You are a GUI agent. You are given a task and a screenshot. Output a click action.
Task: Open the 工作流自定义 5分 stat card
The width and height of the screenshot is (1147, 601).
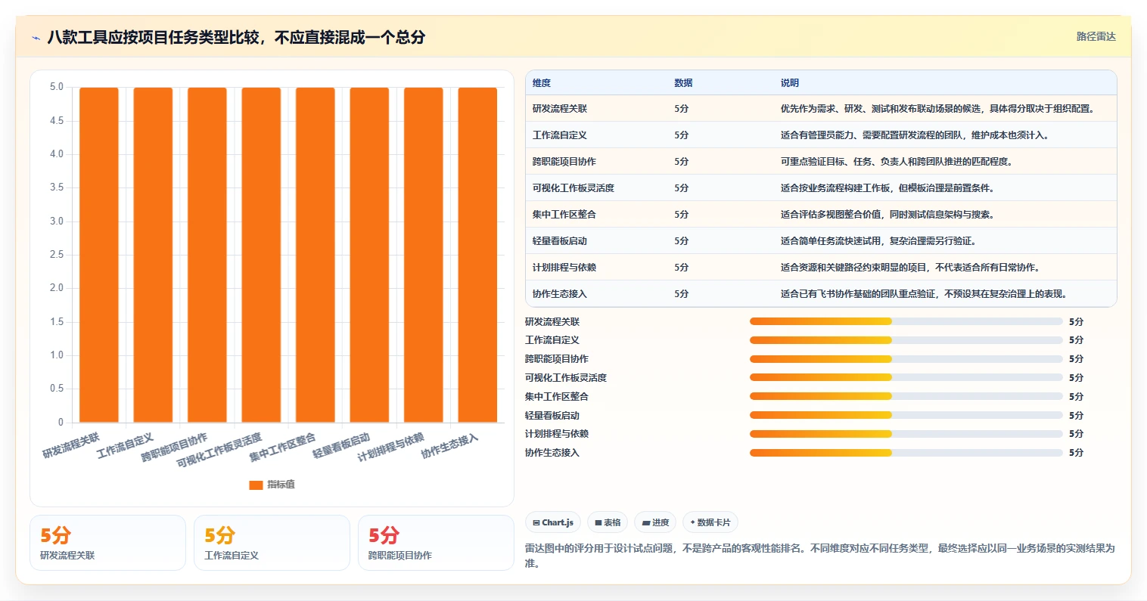tap(272, 543)
